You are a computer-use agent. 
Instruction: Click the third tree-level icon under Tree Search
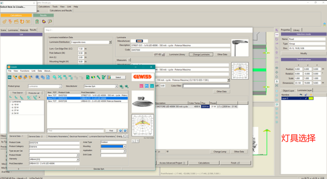click(21, 98)
